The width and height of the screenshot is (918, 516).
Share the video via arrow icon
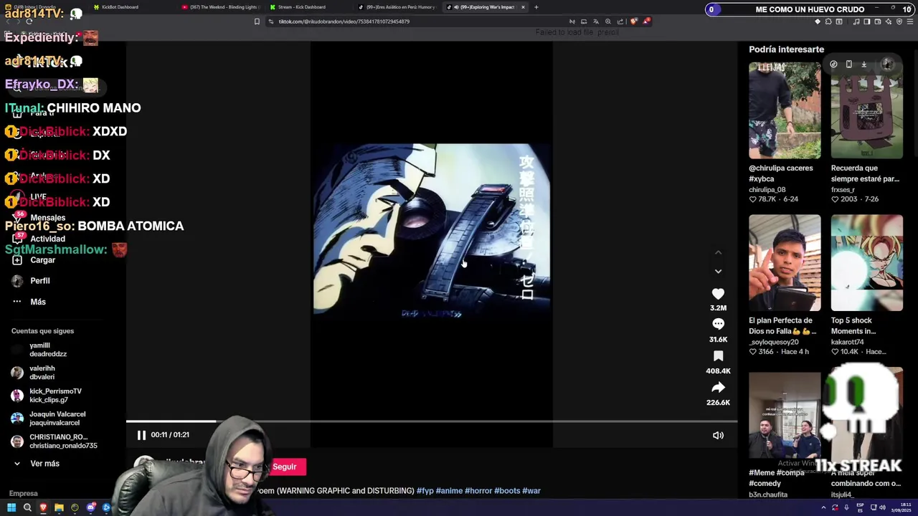(718, 388)
